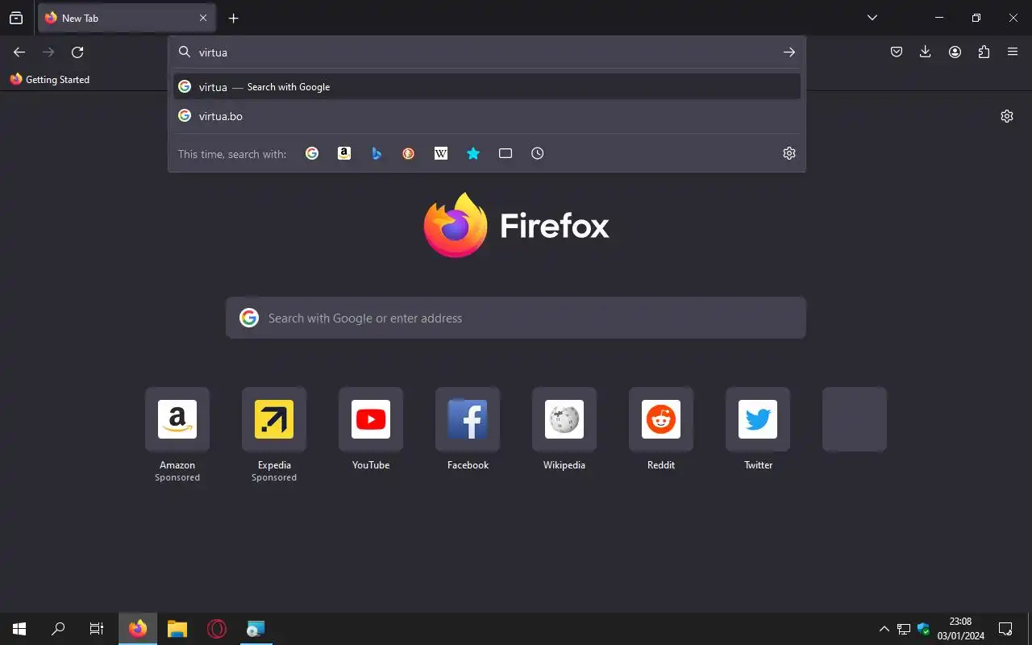Screen dimensions: 1032x645
Task: Open the Getting Started bookmark
Action: click(x=50, y=79)
